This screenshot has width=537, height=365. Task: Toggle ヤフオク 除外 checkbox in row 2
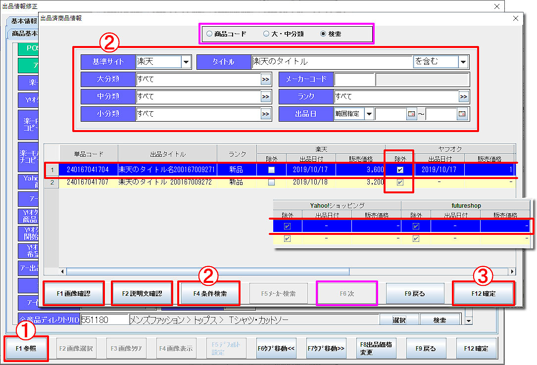400,182
